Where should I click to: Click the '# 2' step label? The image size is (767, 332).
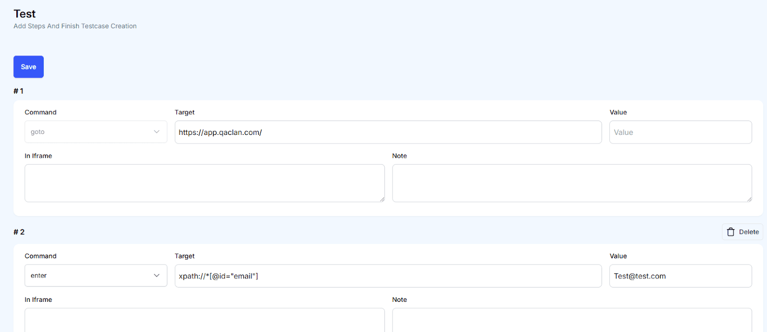click(x=19, y=232)
